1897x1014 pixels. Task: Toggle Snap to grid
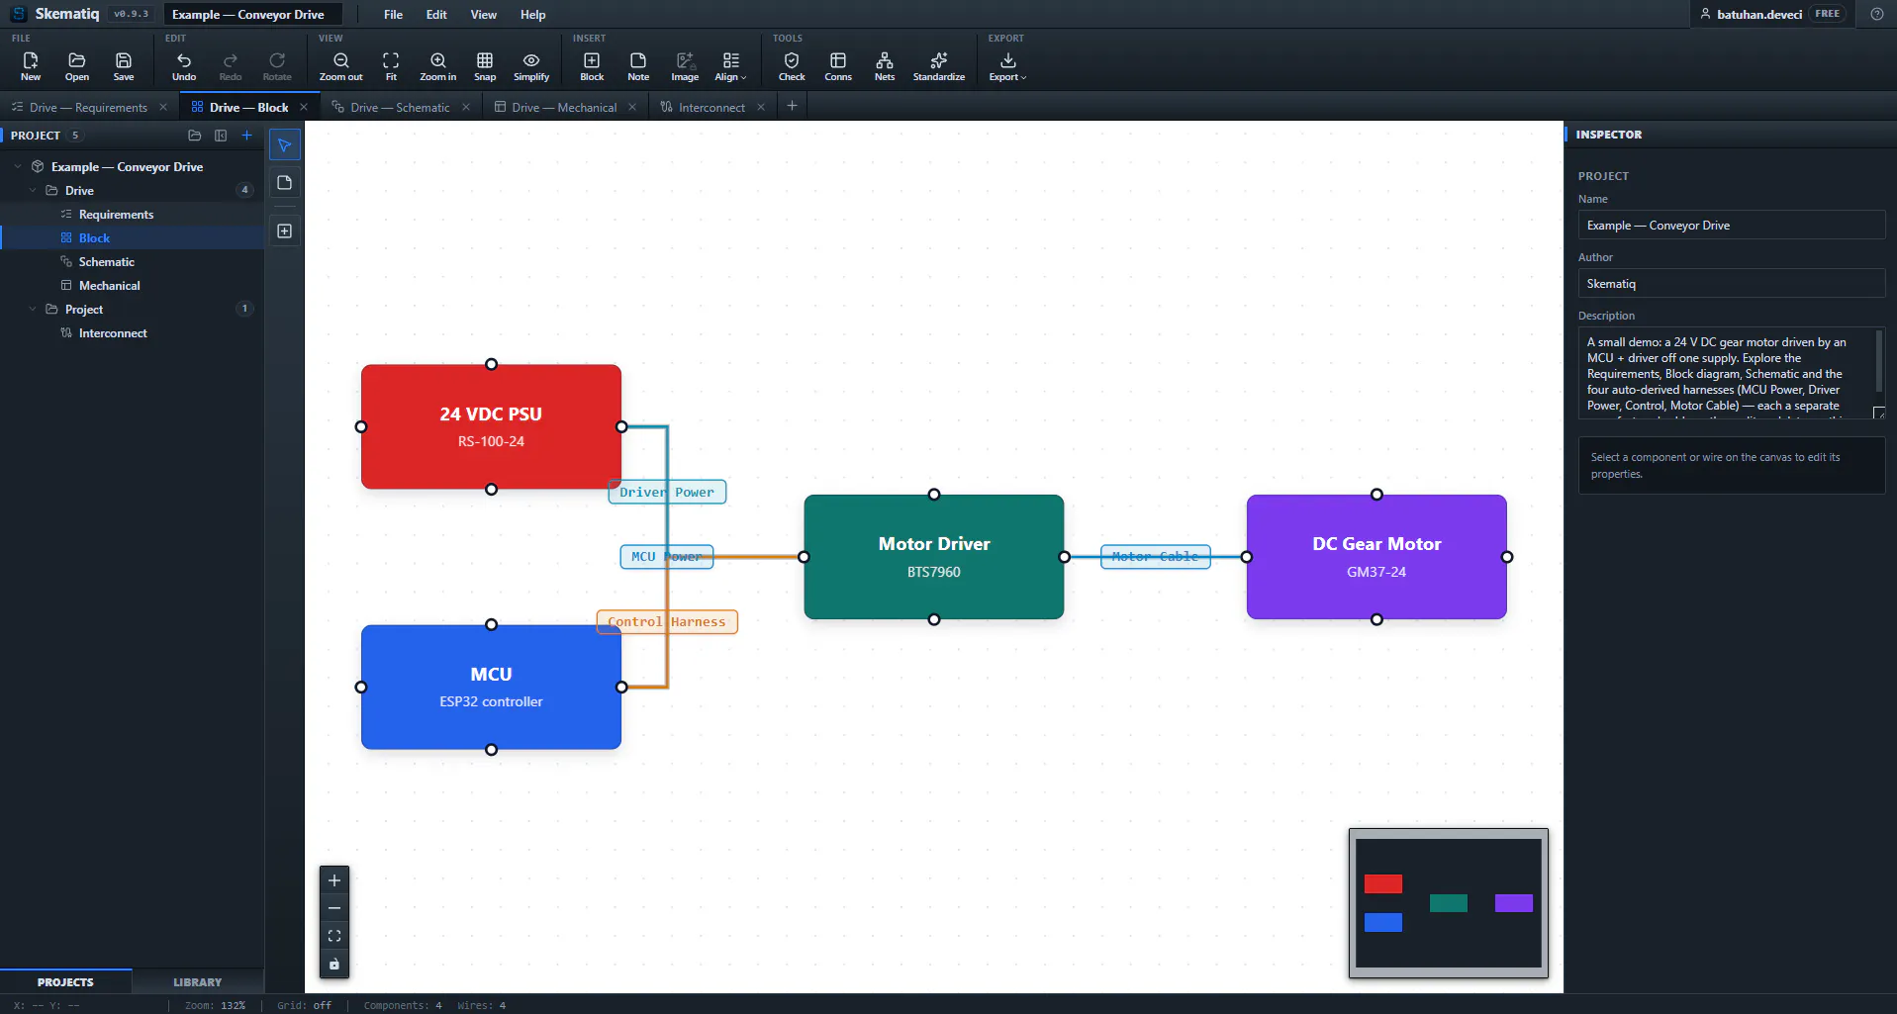point(485,66)
